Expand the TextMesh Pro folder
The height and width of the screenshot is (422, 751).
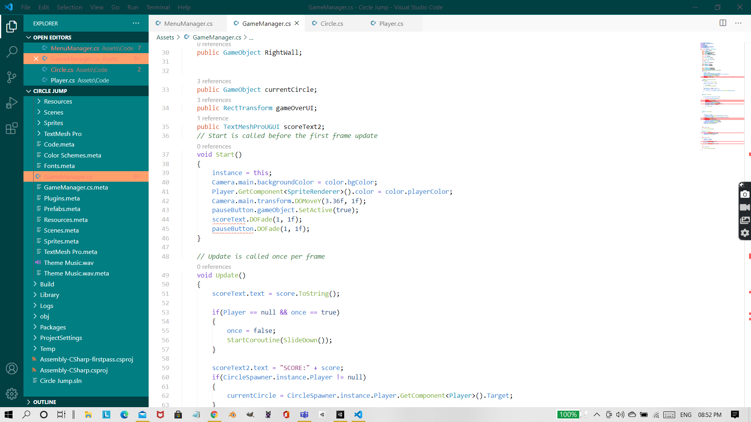click(x=86, y=134)
